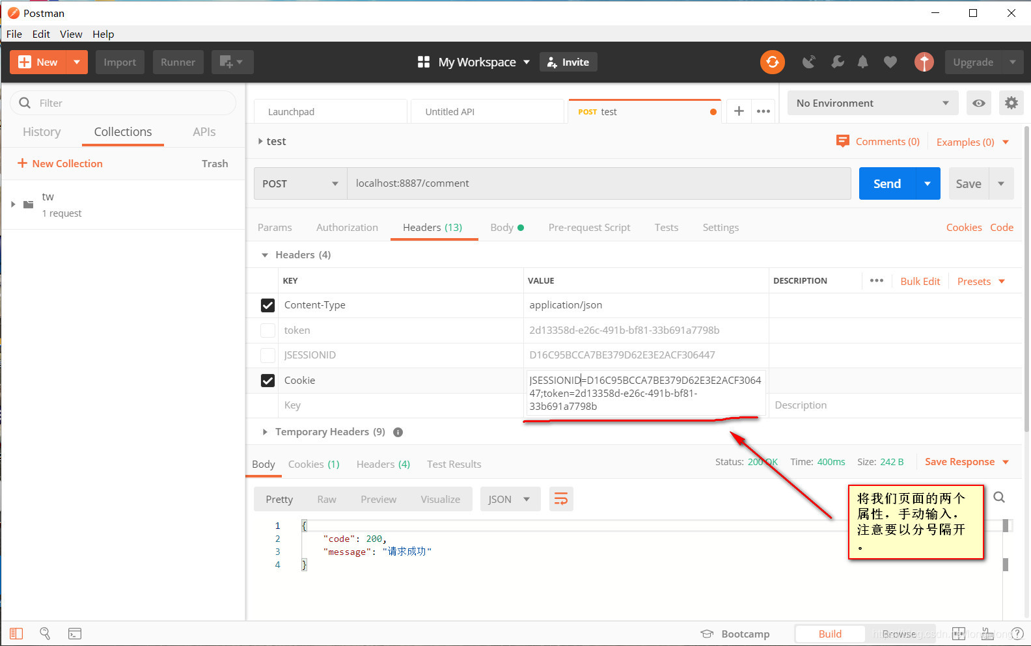Open the notifications bell
This screenshot has width=1031, height=646.
tap(862, 62)
